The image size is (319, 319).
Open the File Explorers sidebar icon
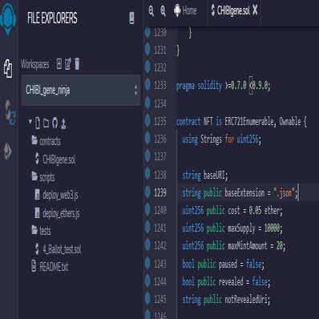click(8, 69)
